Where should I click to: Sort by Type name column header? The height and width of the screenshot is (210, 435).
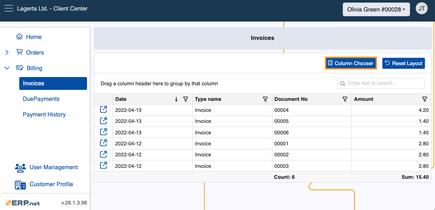(208, 99)
